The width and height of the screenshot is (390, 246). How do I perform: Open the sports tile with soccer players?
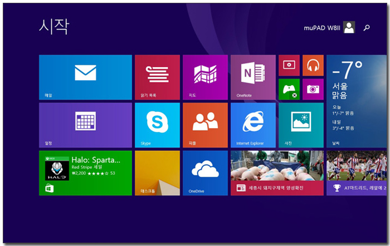(357, 173)
